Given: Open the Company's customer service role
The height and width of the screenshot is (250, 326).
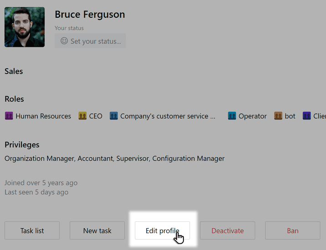Looking at the screenshot, I should tap(168, 116).
